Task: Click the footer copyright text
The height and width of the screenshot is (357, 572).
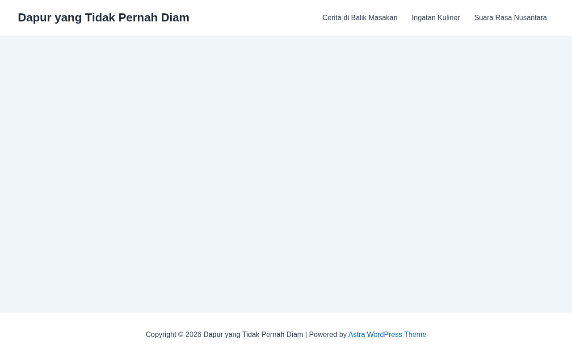Action: point(246,335)
